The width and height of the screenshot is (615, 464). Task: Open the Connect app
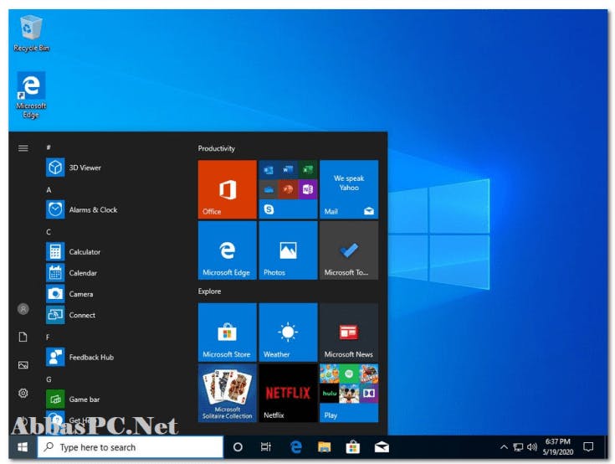click(112, 315)
